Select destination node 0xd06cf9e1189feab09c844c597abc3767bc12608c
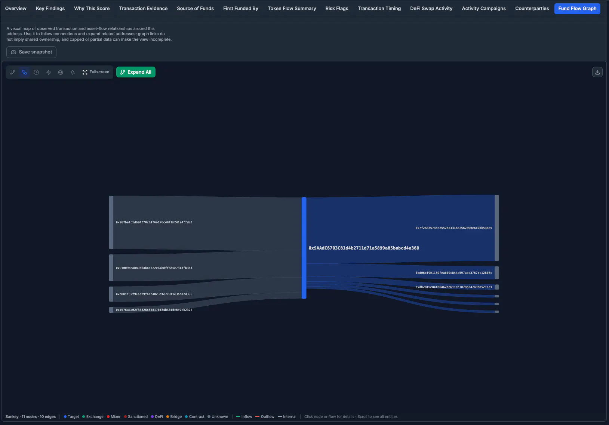The width and height of the screenshot is (609, 425). coord(497,273)
